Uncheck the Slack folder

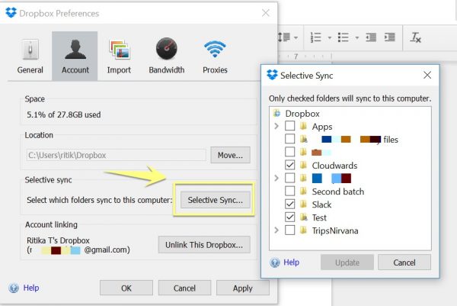click(x=289, y=204)
